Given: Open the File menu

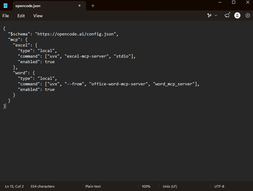Looking at the screenshot, I should coord(6,16).
